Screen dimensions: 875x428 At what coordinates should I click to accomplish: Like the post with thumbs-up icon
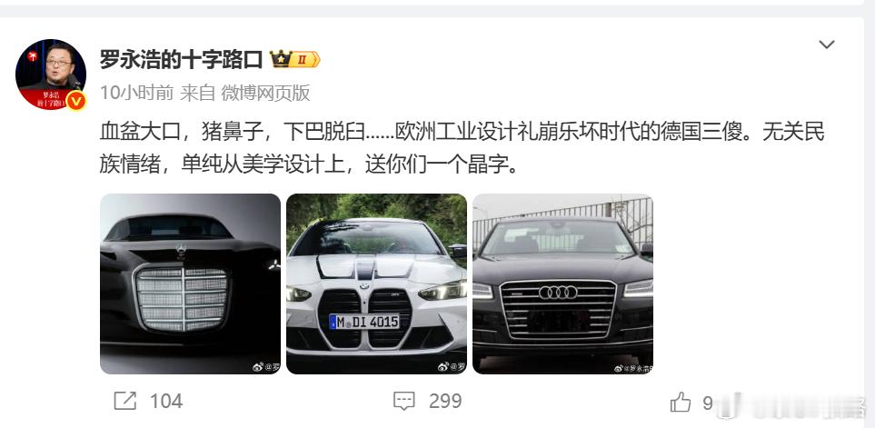click(681, 402)
